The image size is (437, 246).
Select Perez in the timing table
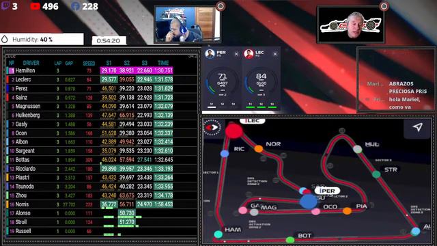click(x=21, y=88)
